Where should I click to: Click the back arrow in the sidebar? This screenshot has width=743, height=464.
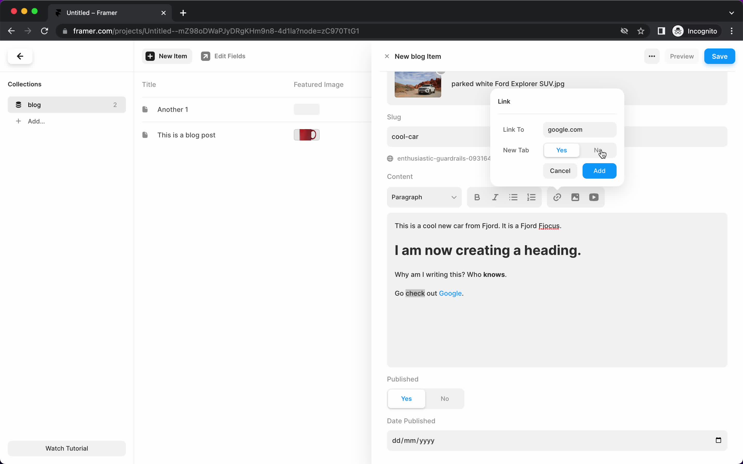point(20,56)
